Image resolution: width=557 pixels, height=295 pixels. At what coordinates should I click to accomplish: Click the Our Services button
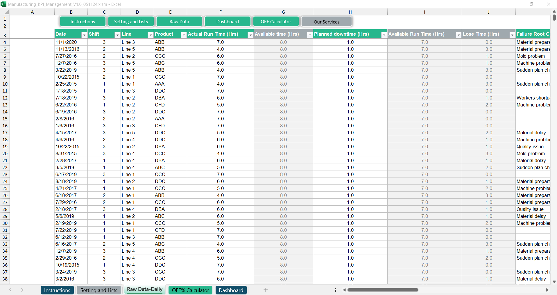pos(326,22)
